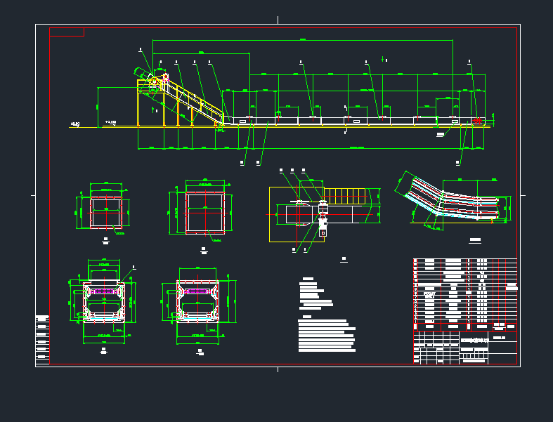
Task: Select the larger square cross-section with red outline
Action: tap(204, 212)
